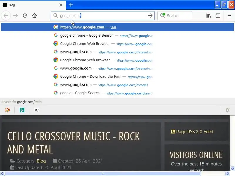235x176 pixels.
Task: Click 'Over the past 15 minutes' text
Action: (x=196, y=164)
